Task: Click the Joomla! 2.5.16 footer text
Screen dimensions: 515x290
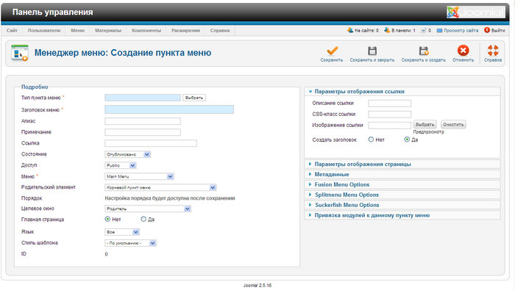Action: (257, 286)
